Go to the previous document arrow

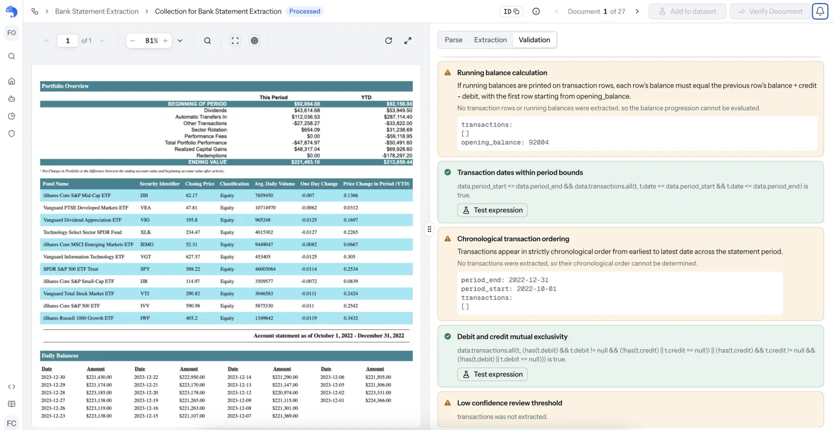click(x=556, y=11)
